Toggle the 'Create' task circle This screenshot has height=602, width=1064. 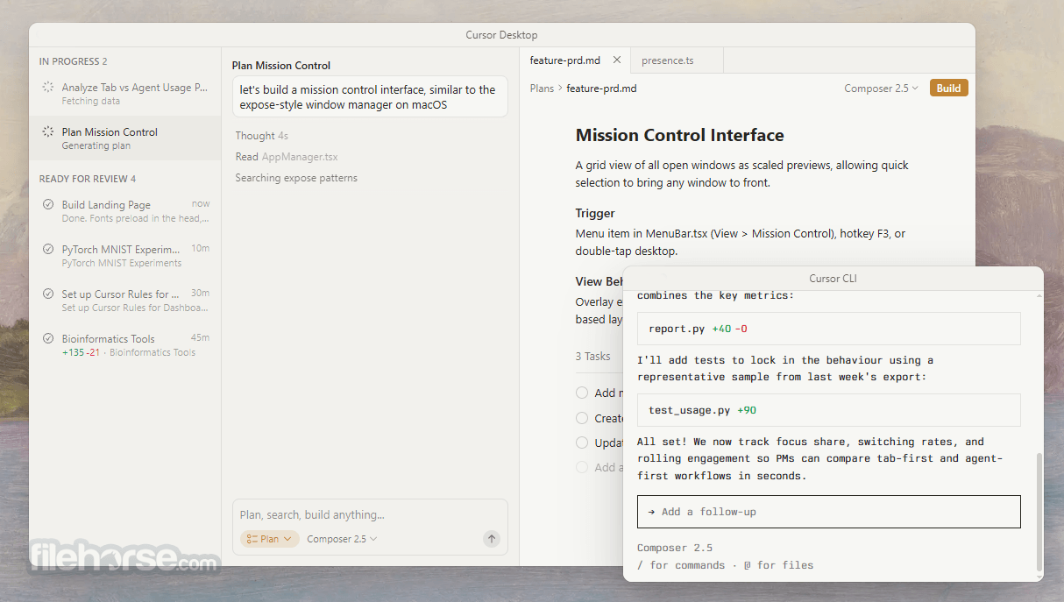[x=582, y=419]
